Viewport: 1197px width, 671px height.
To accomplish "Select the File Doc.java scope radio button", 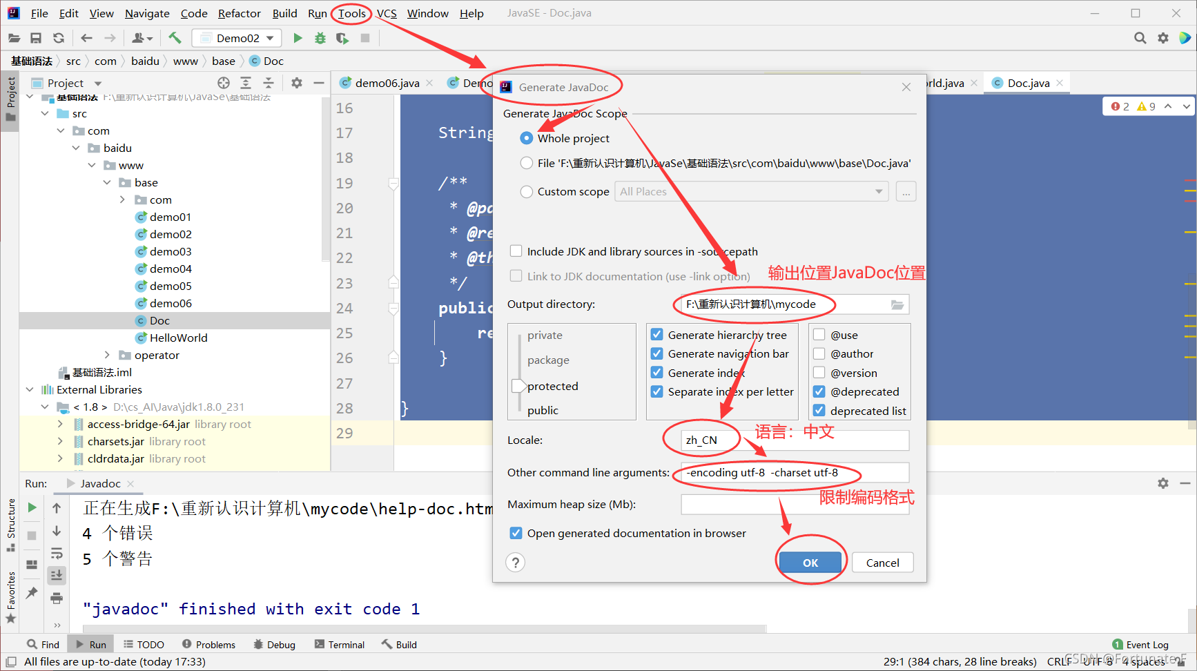I will click(527, 163).
